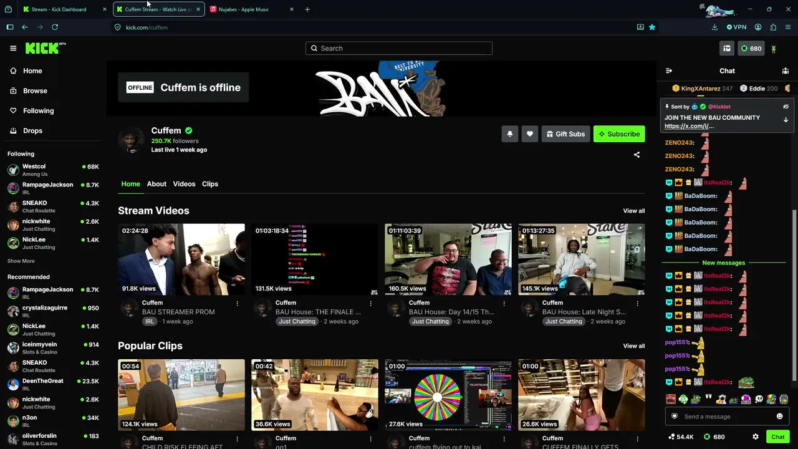Click the chat identity badge icon
The width and height of the screenshot is (798, 449).
(x=674, y=417)
